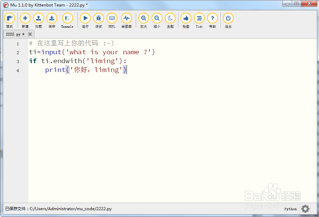Save the current script with 保存
The width and height of the screenshot is (319, 217).
52,18
